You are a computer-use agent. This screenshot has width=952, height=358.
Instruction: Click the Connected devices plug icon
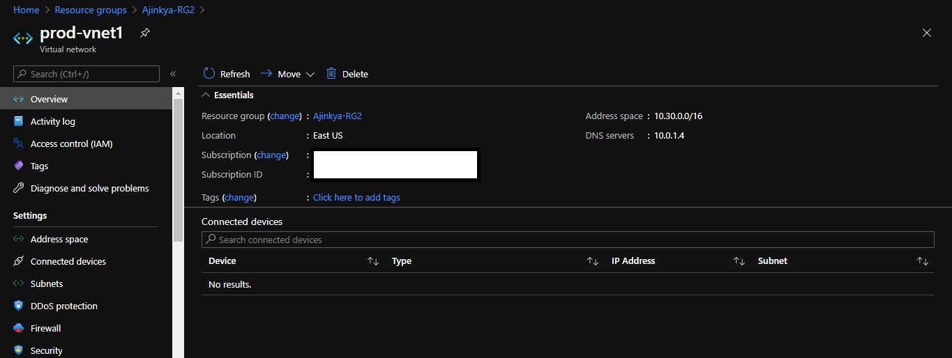coord(19,261)
